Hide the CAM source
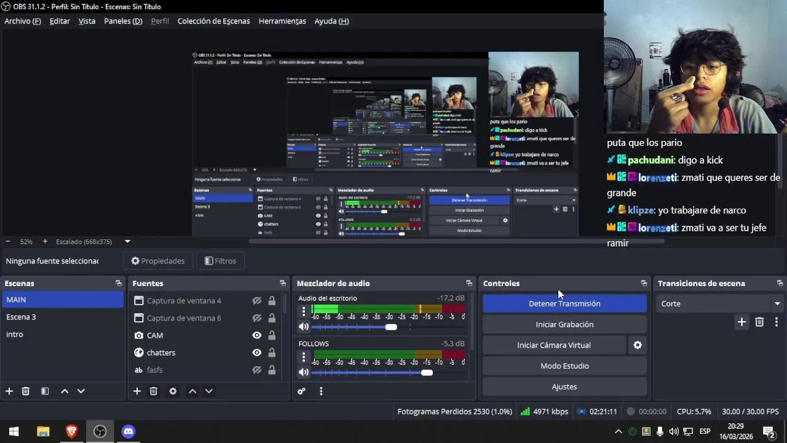 pyautogui.click(x=257, y=335)
